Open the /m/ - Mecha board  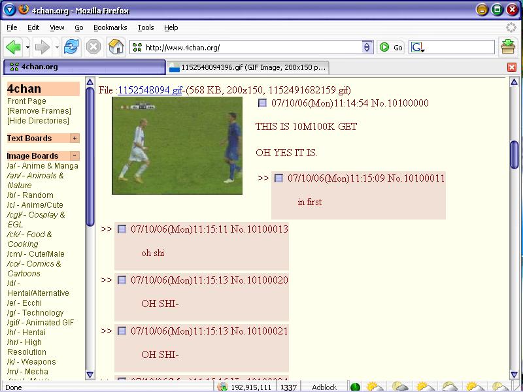click(x=27, y=372)
